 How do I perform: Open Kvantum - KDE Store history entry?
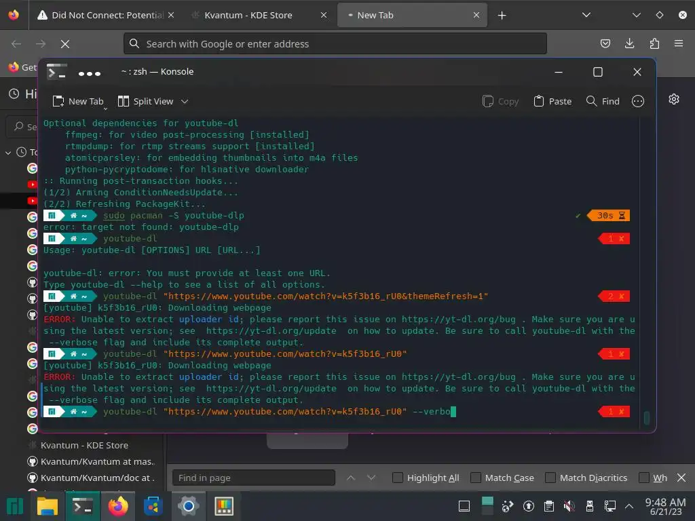point(84,445)
